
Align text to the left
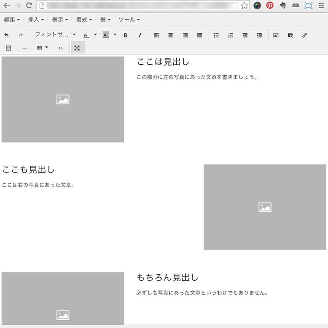157,35
